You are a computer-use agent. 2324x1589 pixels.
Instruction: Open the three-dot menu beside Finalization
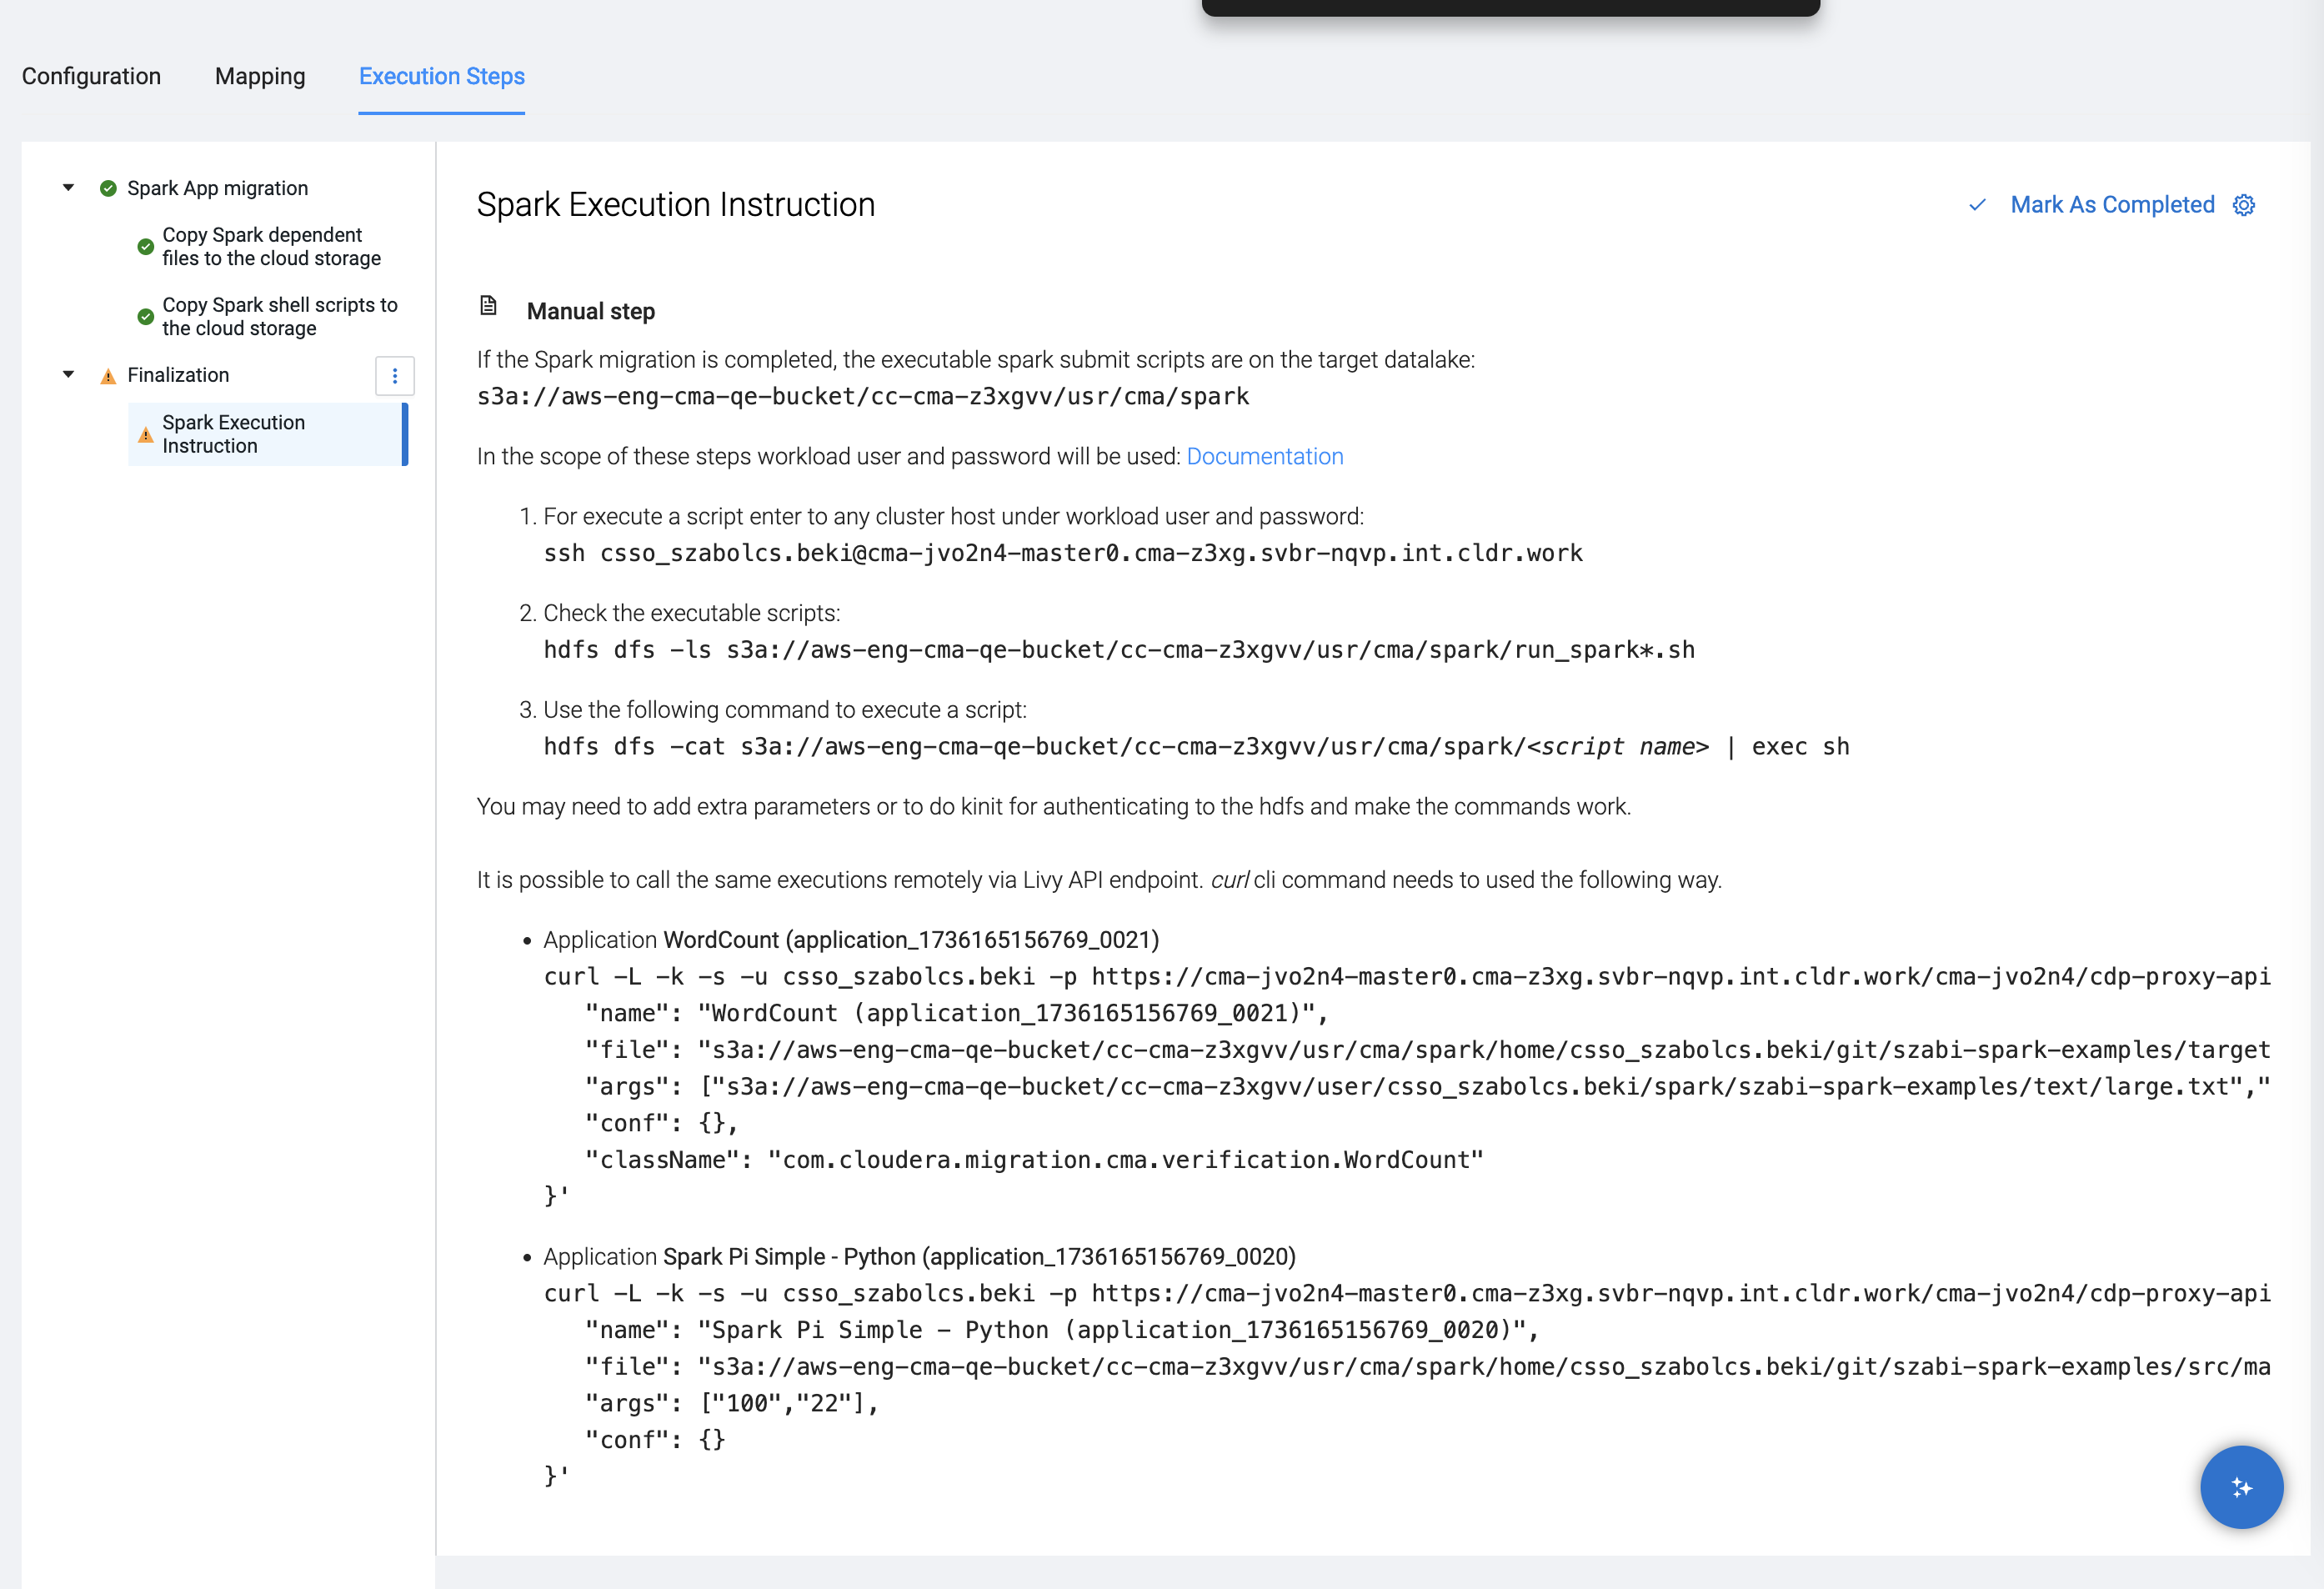click(x=395, y=376)
